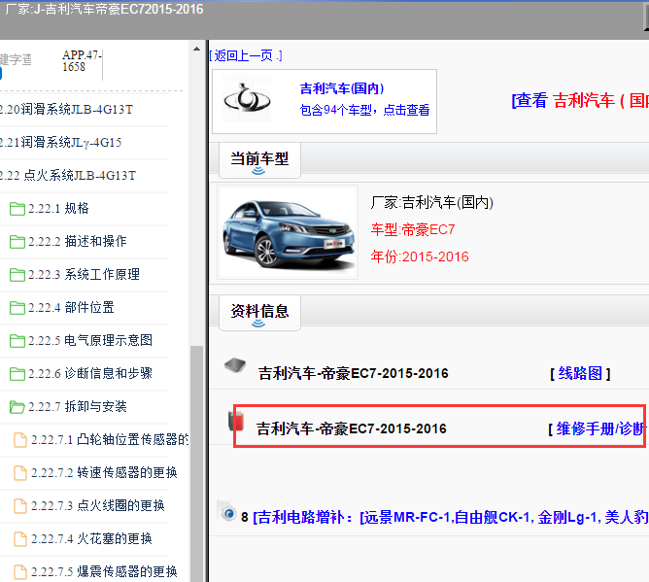Screen dimensions: 649x582
Task: Click the icon beside item 8 吉利电路增补
Action: (226, 511)
